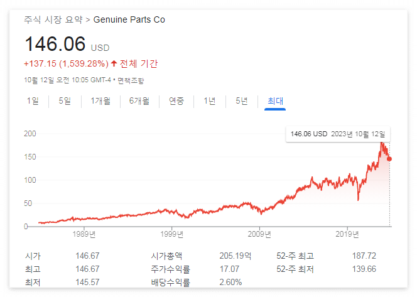Click the 150 y-axis label

point(30,157)
